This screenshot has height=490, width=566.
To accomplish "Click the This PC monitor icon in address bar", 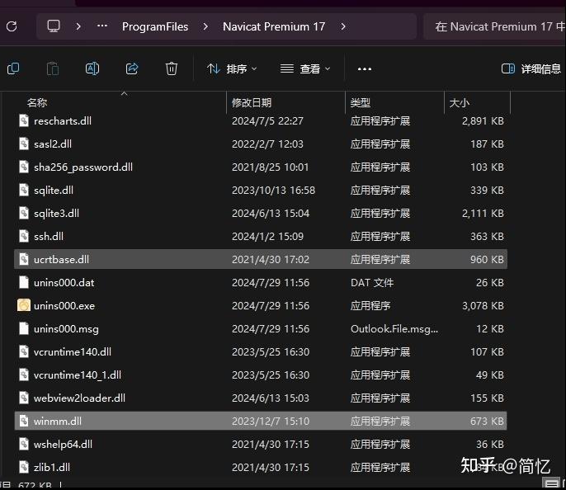I will click(x=54, y=26).
